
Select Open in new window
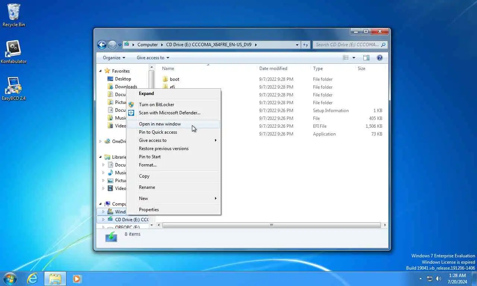(174, 124)
